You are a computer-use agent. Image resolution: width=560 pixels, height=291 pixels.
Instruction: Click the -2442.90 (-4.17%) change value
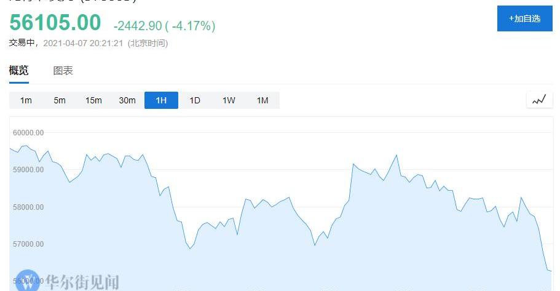164,26
